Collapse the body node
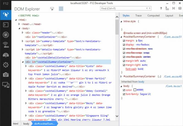This screenshot has height=126, width=183. point(20,28)
